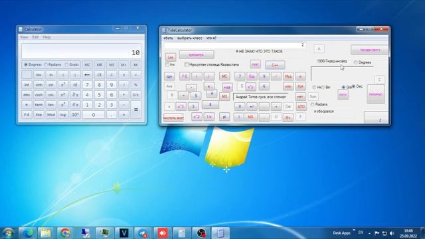Click the M+ button in TideCalculator
The height and width of the screenshot is (239, 425).
(x=288, y=118)
